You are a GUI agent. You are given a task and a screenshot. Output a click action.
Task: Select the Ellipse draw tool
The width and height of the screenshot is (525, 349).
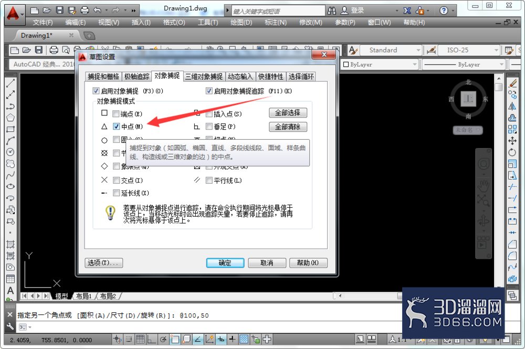point(10,186)
